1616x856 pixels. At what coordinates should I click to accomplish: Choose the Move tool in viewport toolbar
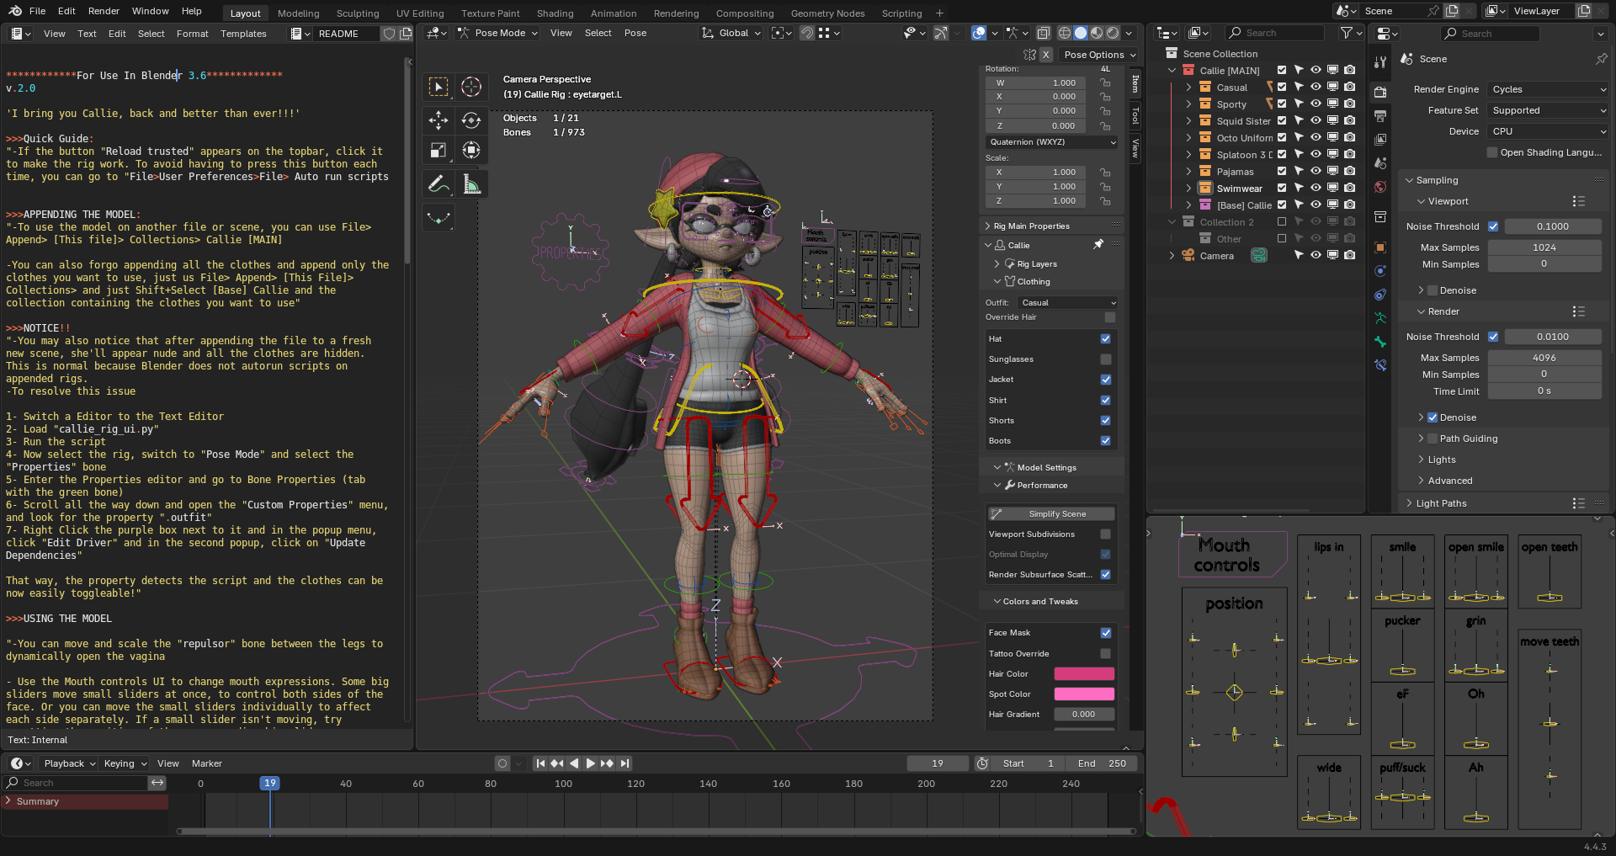(x=439, y=120)
